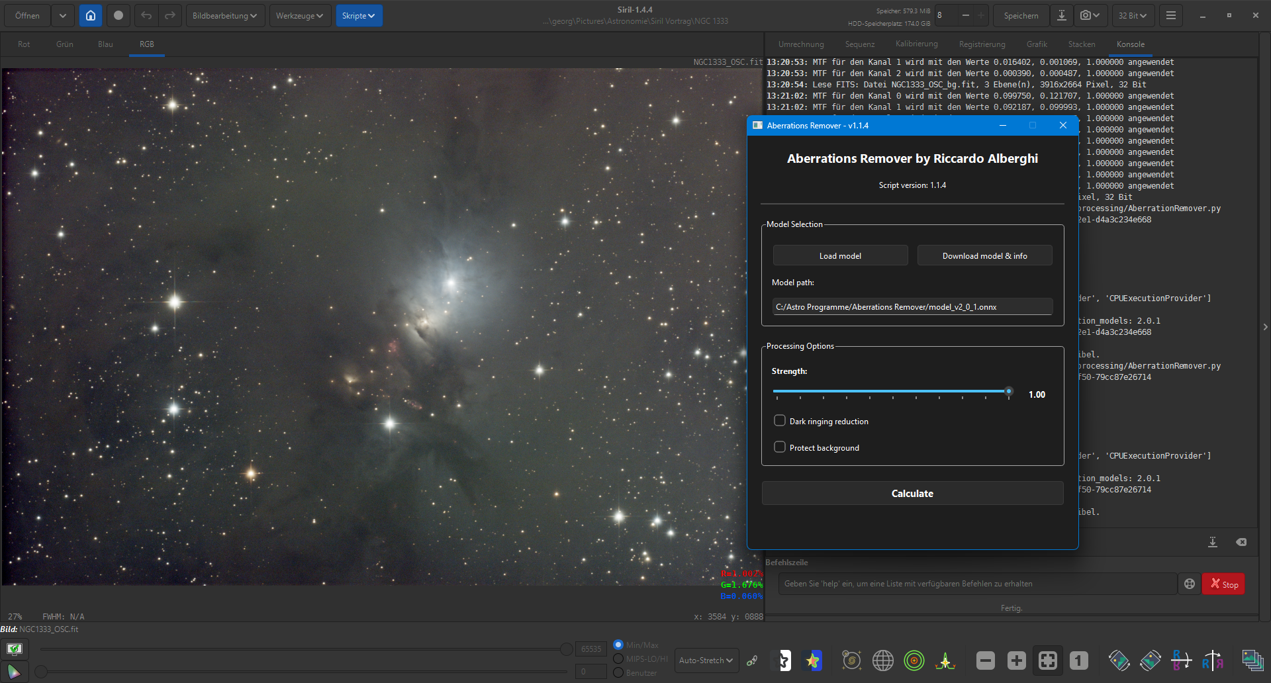Screen dimensions: 1271x683
Task: Clear the console log with the erase icon
Action: pyautogui.click(x=1241, y=542)
